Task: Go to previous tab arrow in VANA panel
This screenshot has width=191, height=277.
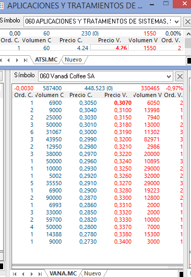Action: [23, 274]
